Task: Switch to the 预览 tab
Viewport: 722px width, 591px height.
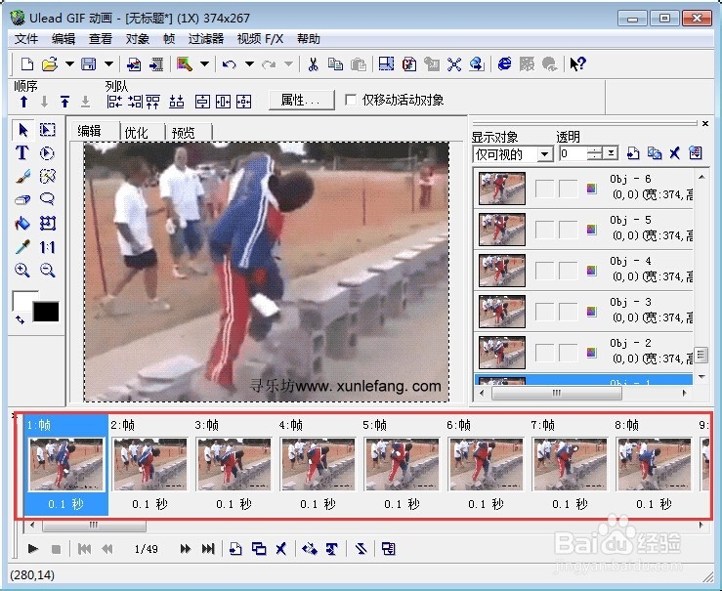Action: click(x=184, y=133)
